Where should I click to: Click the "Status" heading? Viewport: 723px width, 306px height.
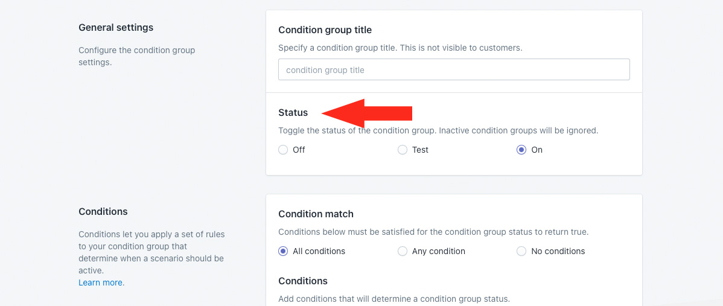pos(293,113)
